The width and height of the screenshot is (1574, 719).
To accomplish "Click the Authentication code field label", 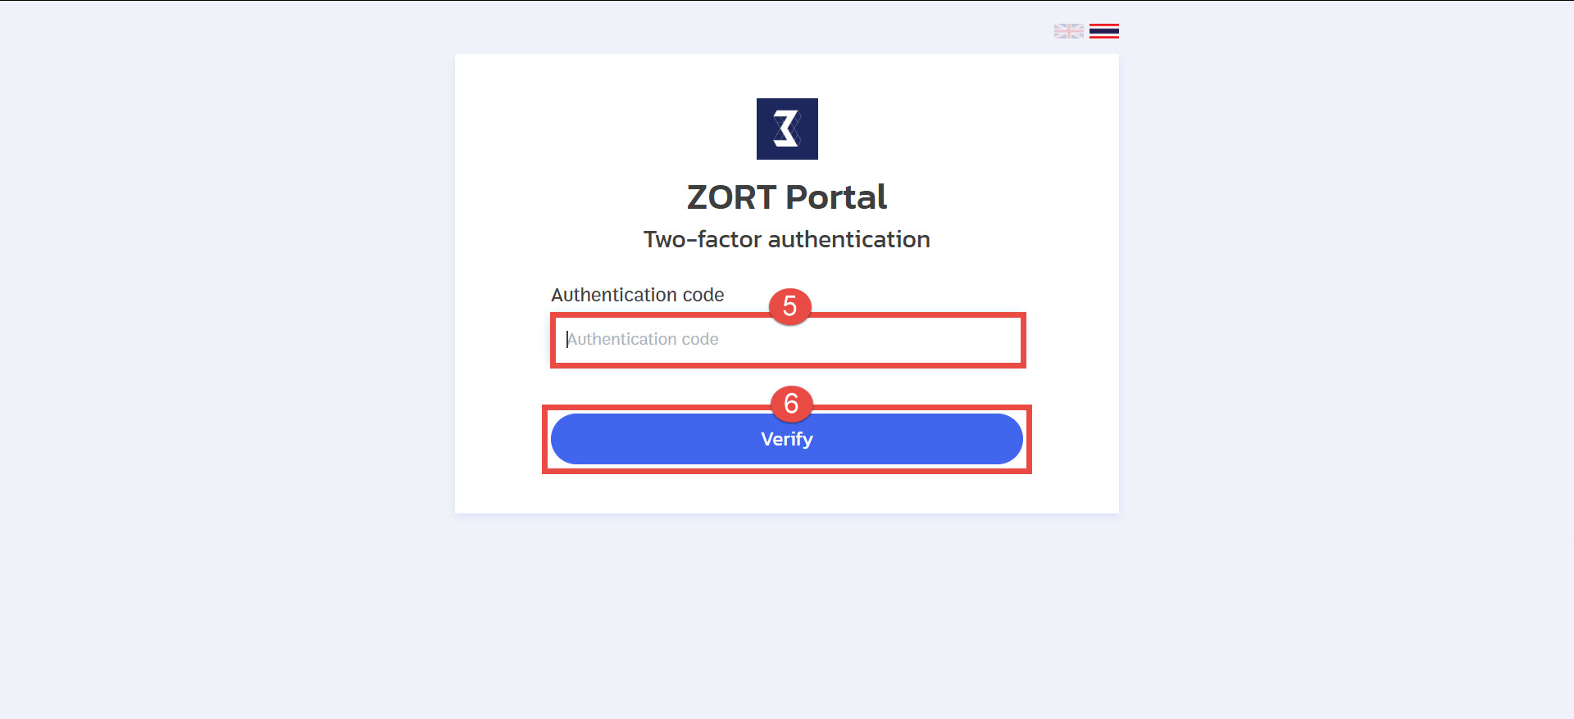I will point(638,295).
